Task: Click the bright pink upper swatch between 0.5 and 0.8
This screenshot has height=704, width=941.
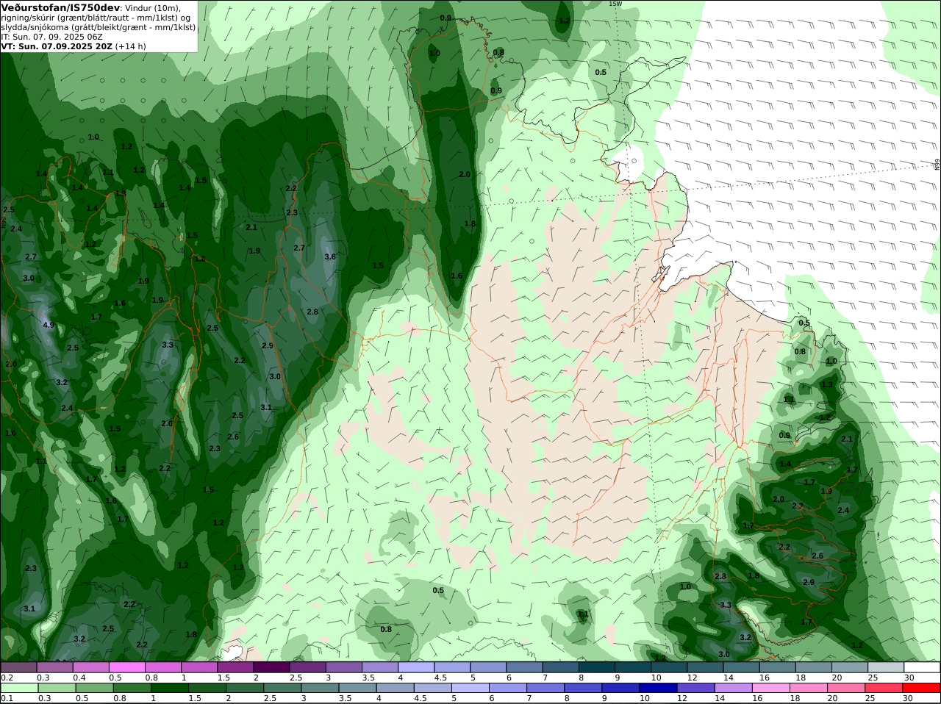Action: pos(126,667)
